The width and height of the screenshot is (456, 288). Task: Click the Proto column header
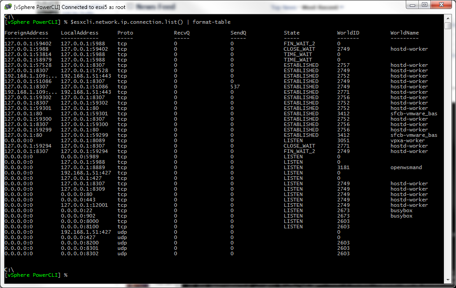pyautogui.click(x=126, y=33)
